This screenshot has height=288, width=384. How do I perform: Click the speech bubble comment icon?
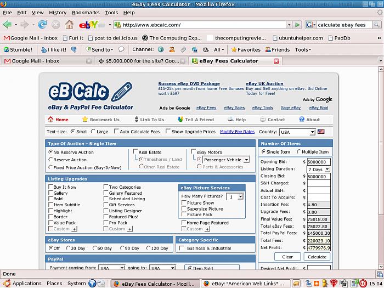point(121,49)
